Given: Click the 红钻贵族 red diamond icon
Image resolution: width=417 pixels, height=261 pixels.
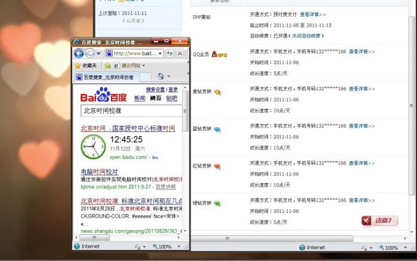Looking at the screenshot, I should 217,166.
